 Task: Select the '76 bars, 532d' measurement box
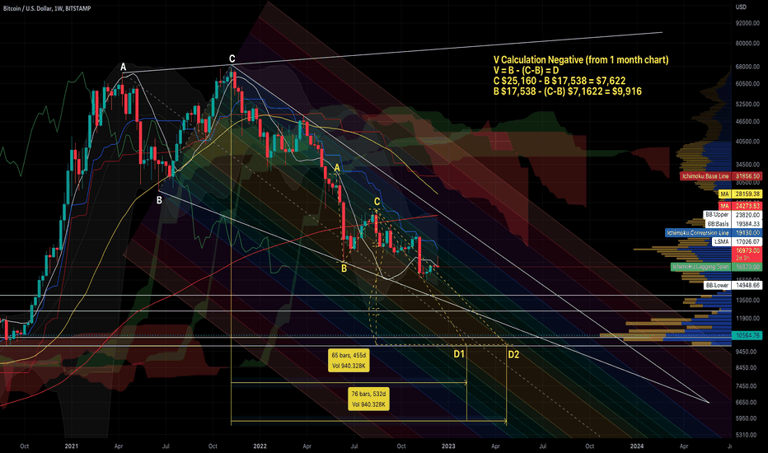coord(369,399)
